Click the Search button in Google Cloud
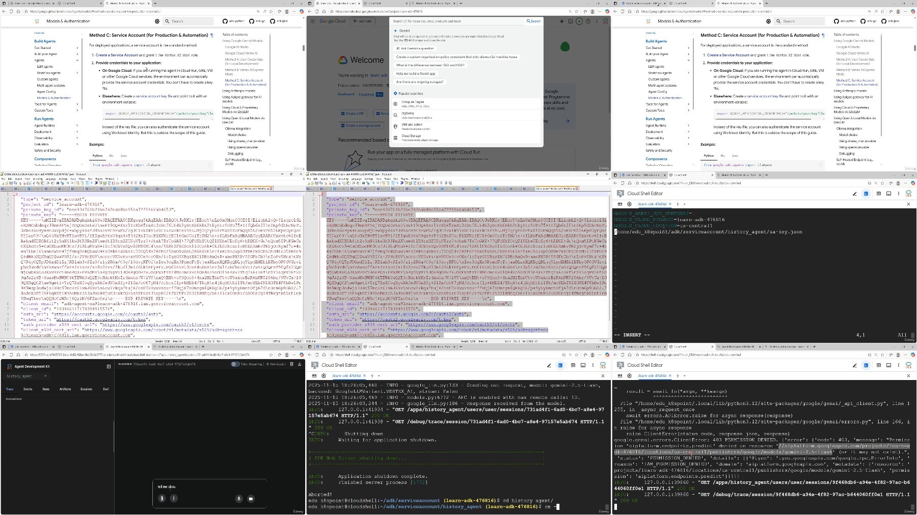The width and height of the screenshot is (917, 515). (x=534, y=21)
